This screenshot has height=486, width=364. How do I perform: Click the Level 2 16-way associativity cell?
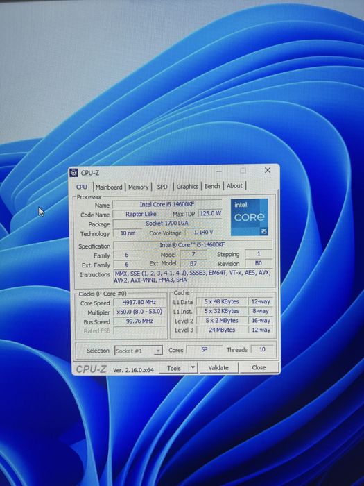pos(261,321)
